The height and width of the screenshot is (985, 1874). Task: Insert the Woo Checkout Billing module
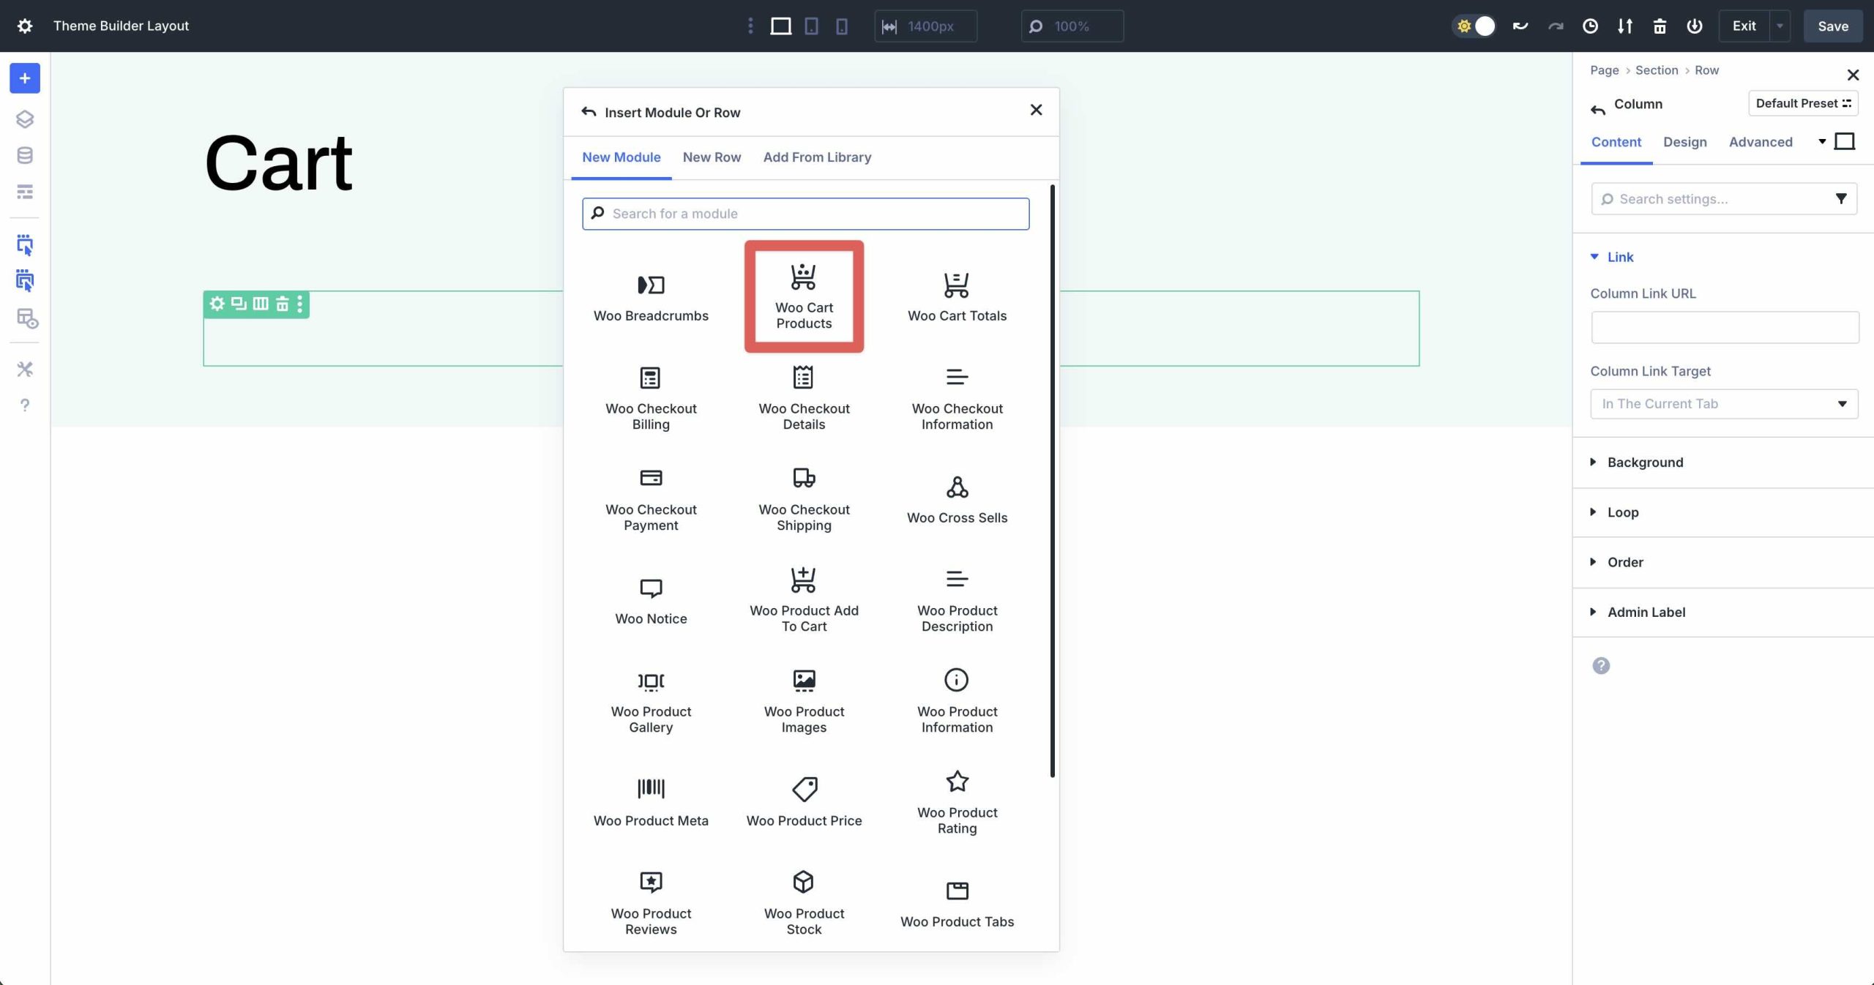click(x=650, y=400)
